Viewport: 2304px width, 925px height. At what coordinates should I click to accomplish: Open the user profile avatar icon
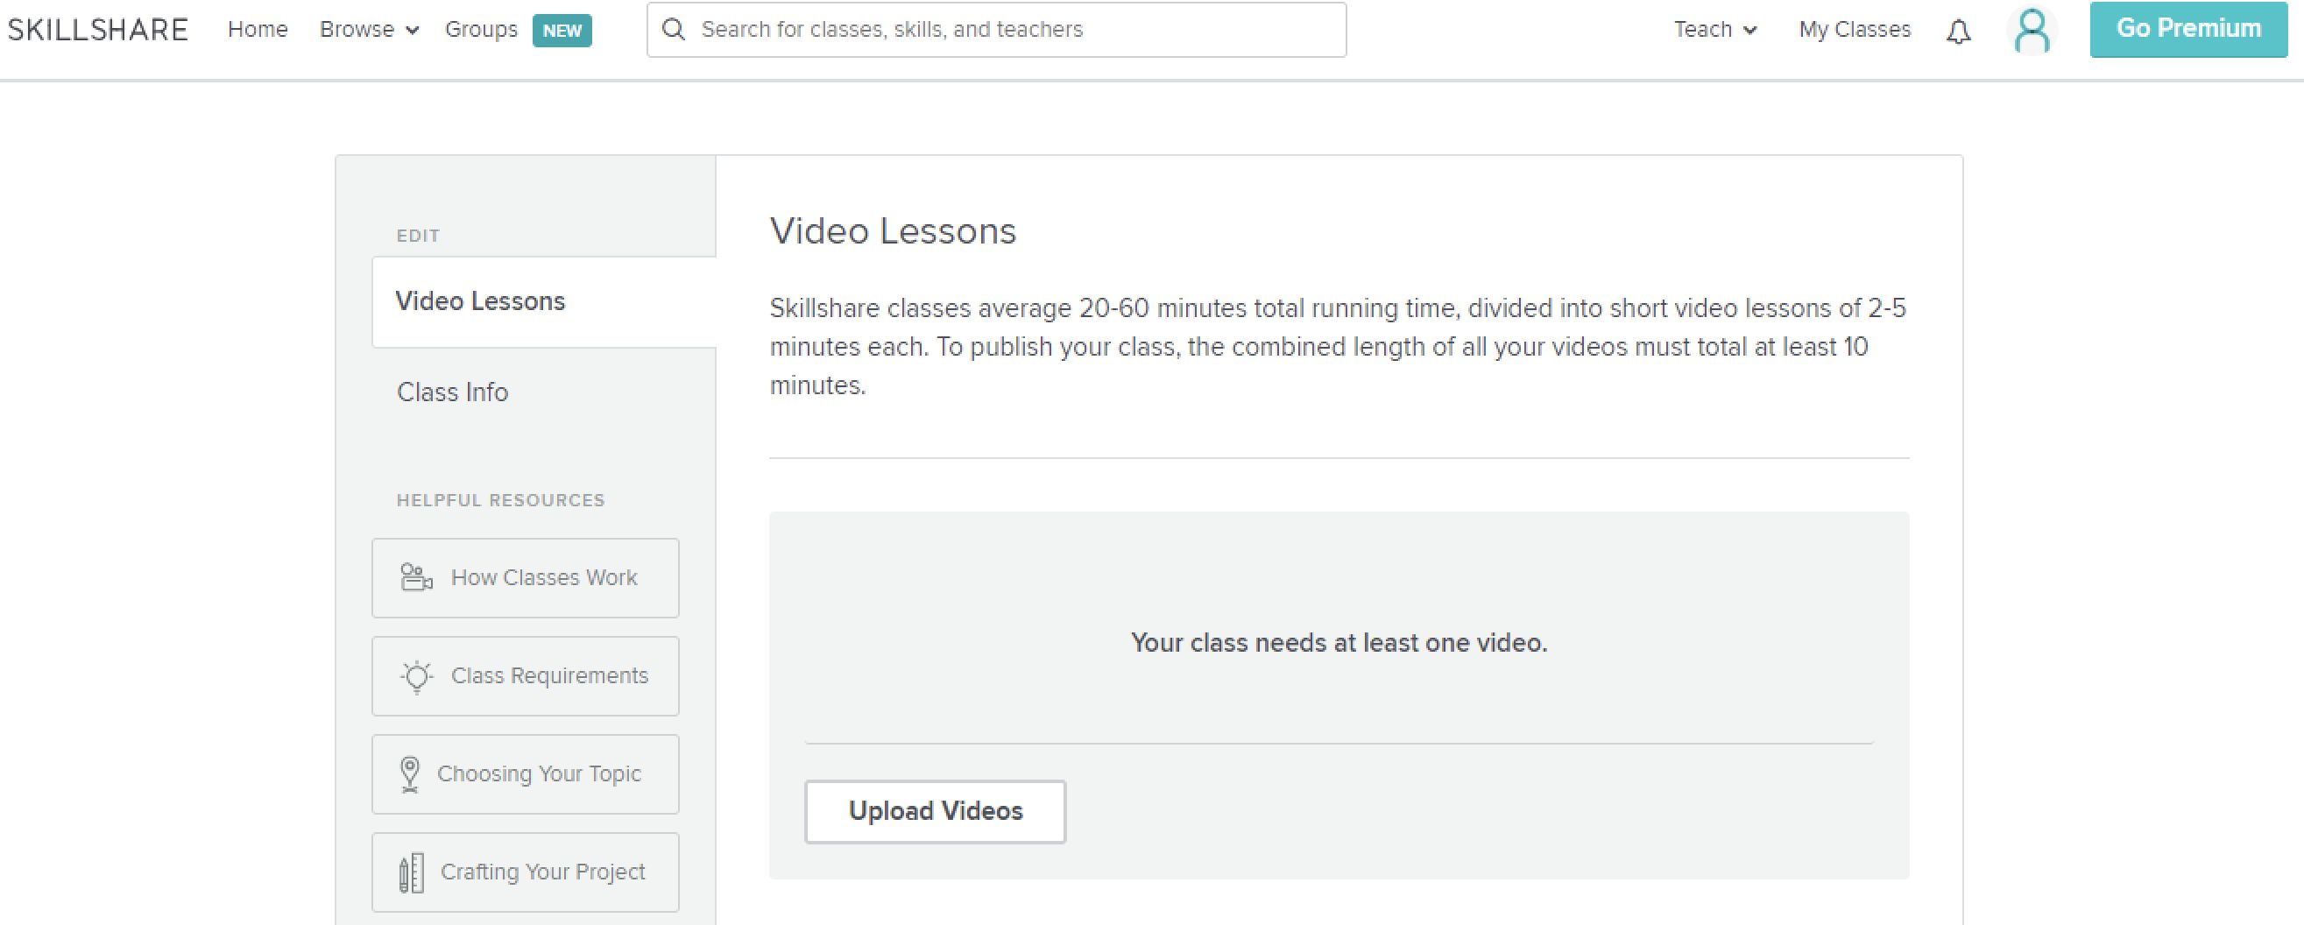(x=2032, y=31)
